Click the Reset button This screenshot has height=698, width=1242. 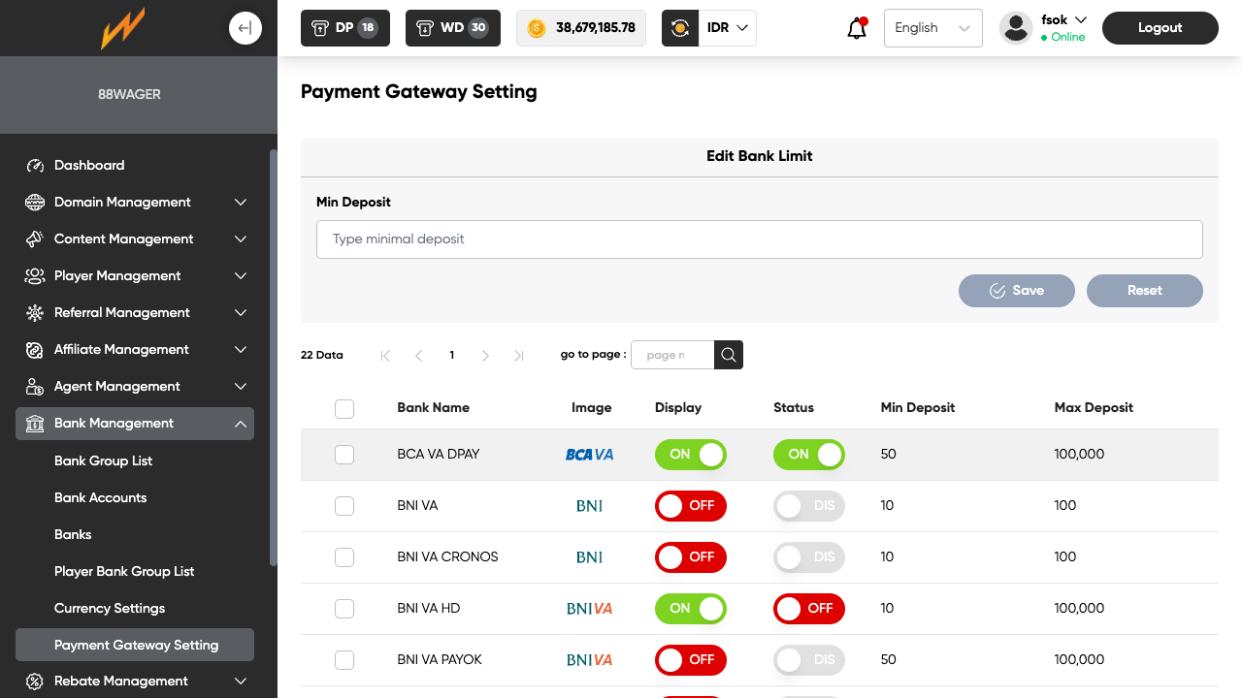click(1145, 291)
